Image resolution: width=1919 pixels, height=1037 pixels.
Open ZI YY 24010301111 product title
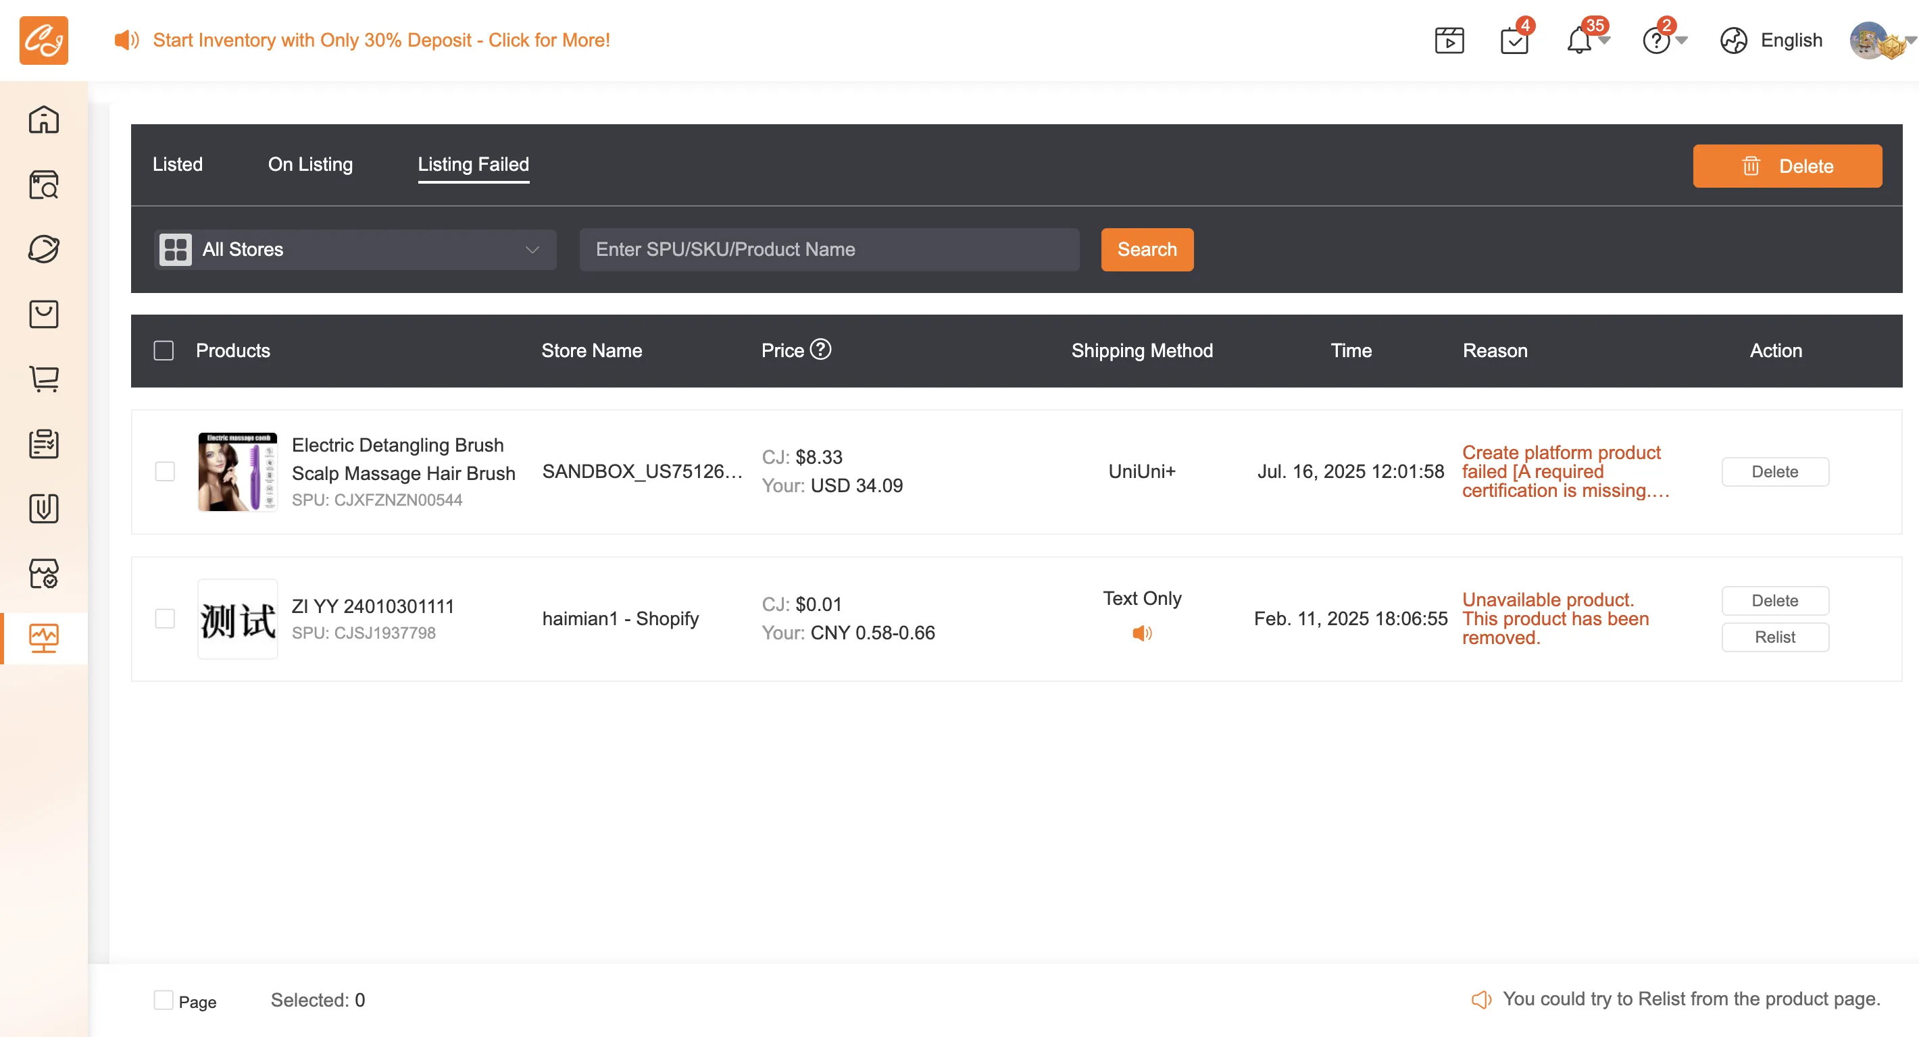point(372,606)
